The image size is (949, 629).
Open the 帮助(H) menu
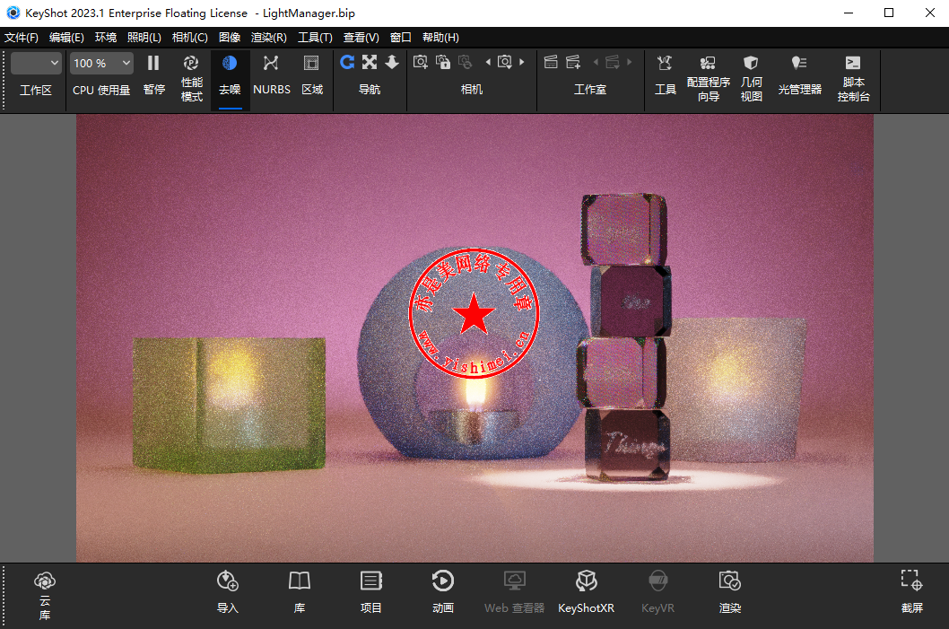pyautogui.click(x=440, y=38)
